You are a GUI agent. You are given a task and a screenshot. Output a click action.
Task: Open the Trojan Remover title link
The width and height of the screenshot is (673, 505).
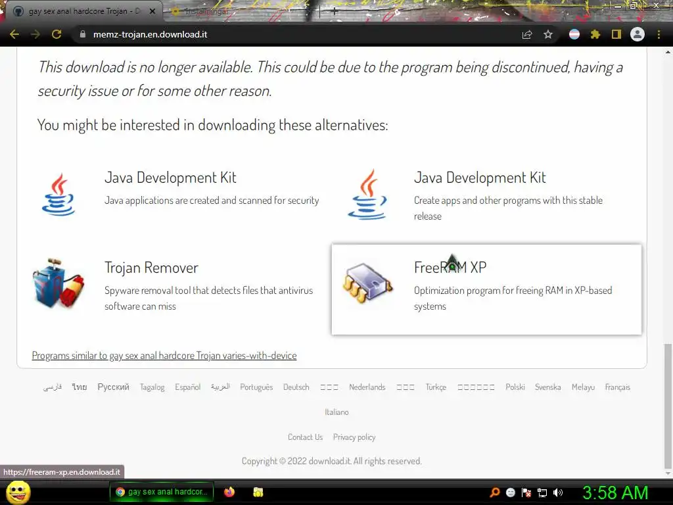[x=152, y=268]
